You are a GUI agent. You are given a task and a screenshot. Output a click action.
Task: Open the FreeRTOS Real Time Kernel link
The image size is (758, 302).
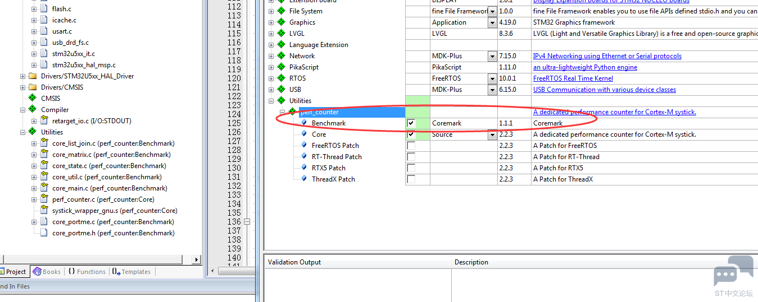(x=573, y=78)
